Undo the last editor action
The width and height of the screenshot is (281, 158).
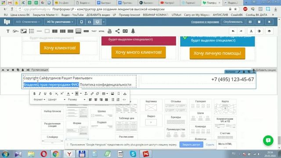click(x=233, y=31)
